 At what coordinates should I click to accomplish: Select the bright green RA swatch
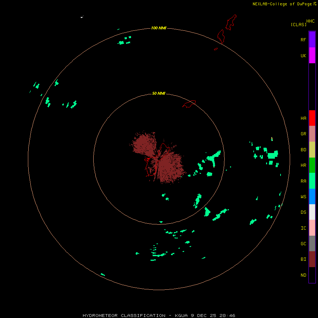pos(312,181)
